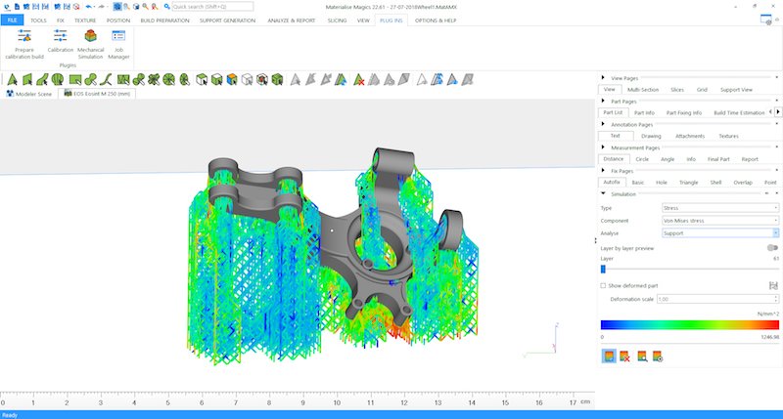
Task: Open the Angle measurement tab
Action: click(668, 159)
